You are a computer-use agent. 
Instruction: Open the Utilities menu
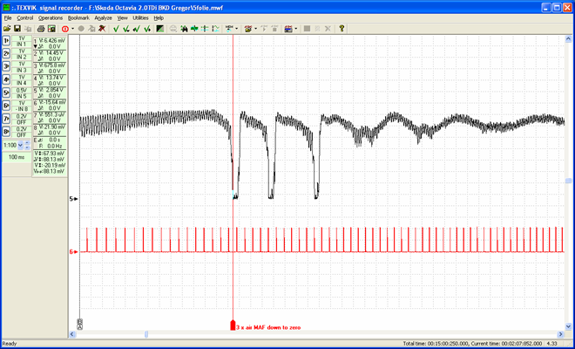tap(140, 18)
